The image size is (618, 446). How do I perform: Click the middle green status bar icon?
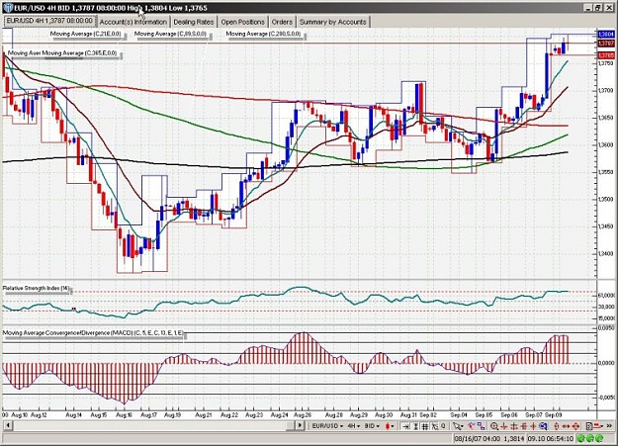click(589, 438)
